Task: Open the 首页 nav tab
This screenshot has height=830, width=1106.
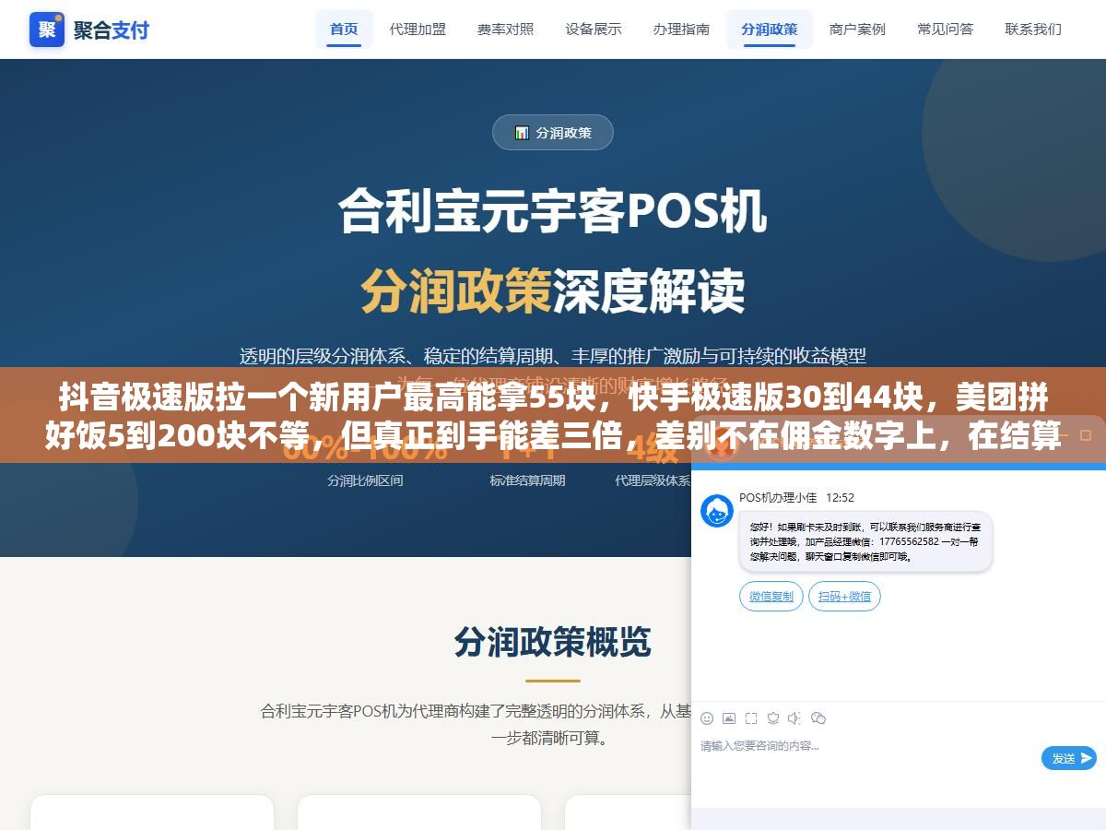Action: [x=344, y=29]
